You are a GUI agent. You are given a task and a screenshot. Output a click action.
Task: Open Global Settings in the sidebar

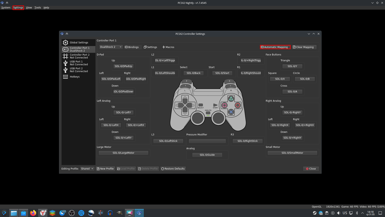point(78,42)
